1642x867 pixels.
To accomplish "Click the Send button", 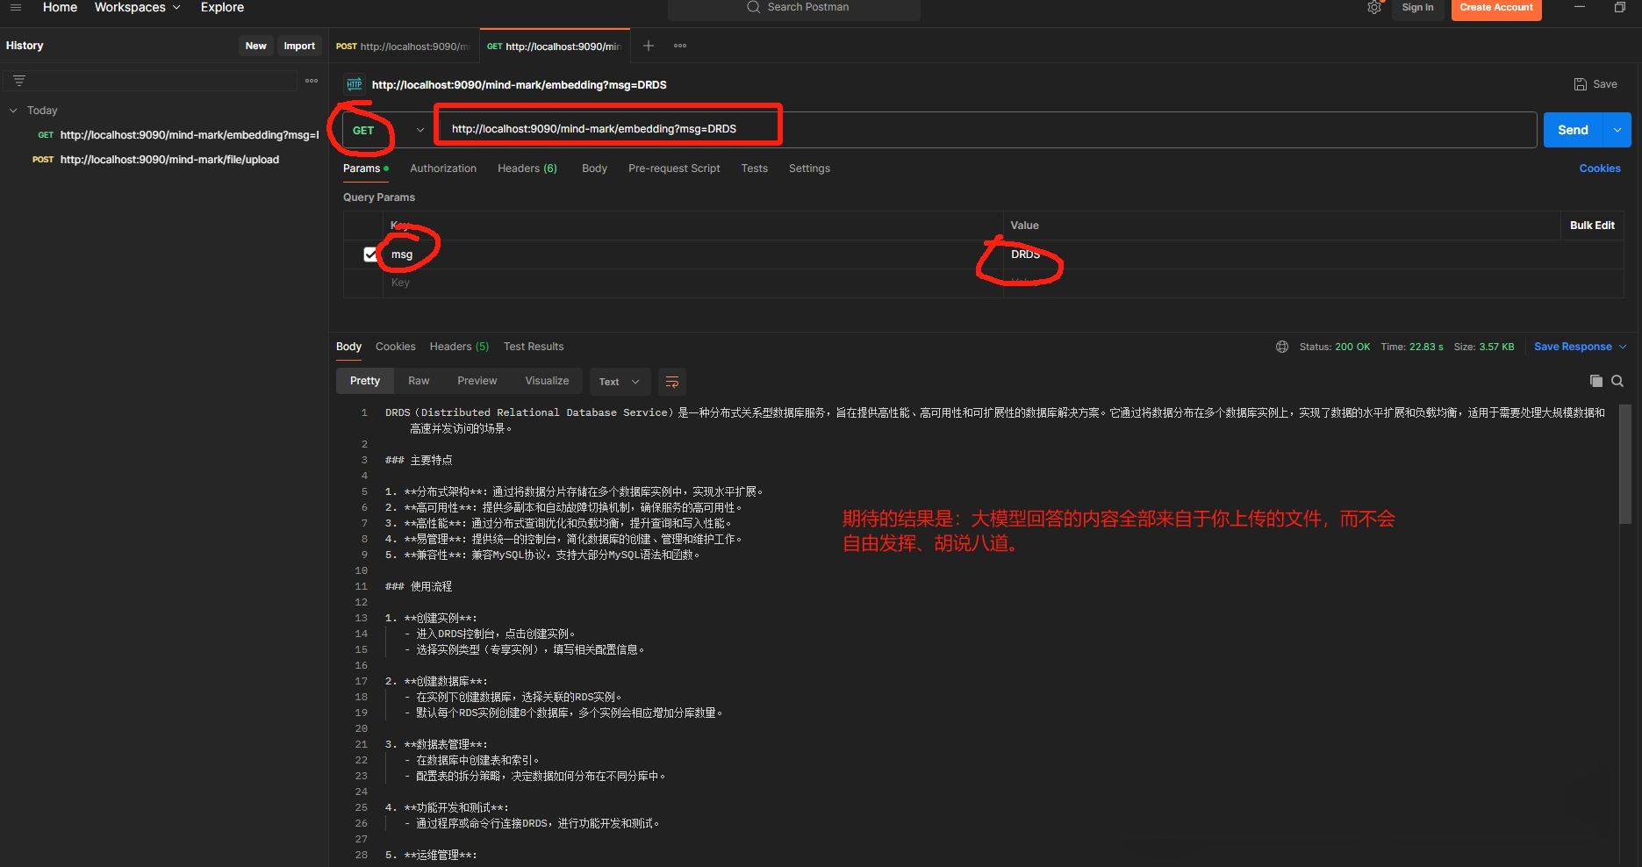I will click(x=1573, y=130).
